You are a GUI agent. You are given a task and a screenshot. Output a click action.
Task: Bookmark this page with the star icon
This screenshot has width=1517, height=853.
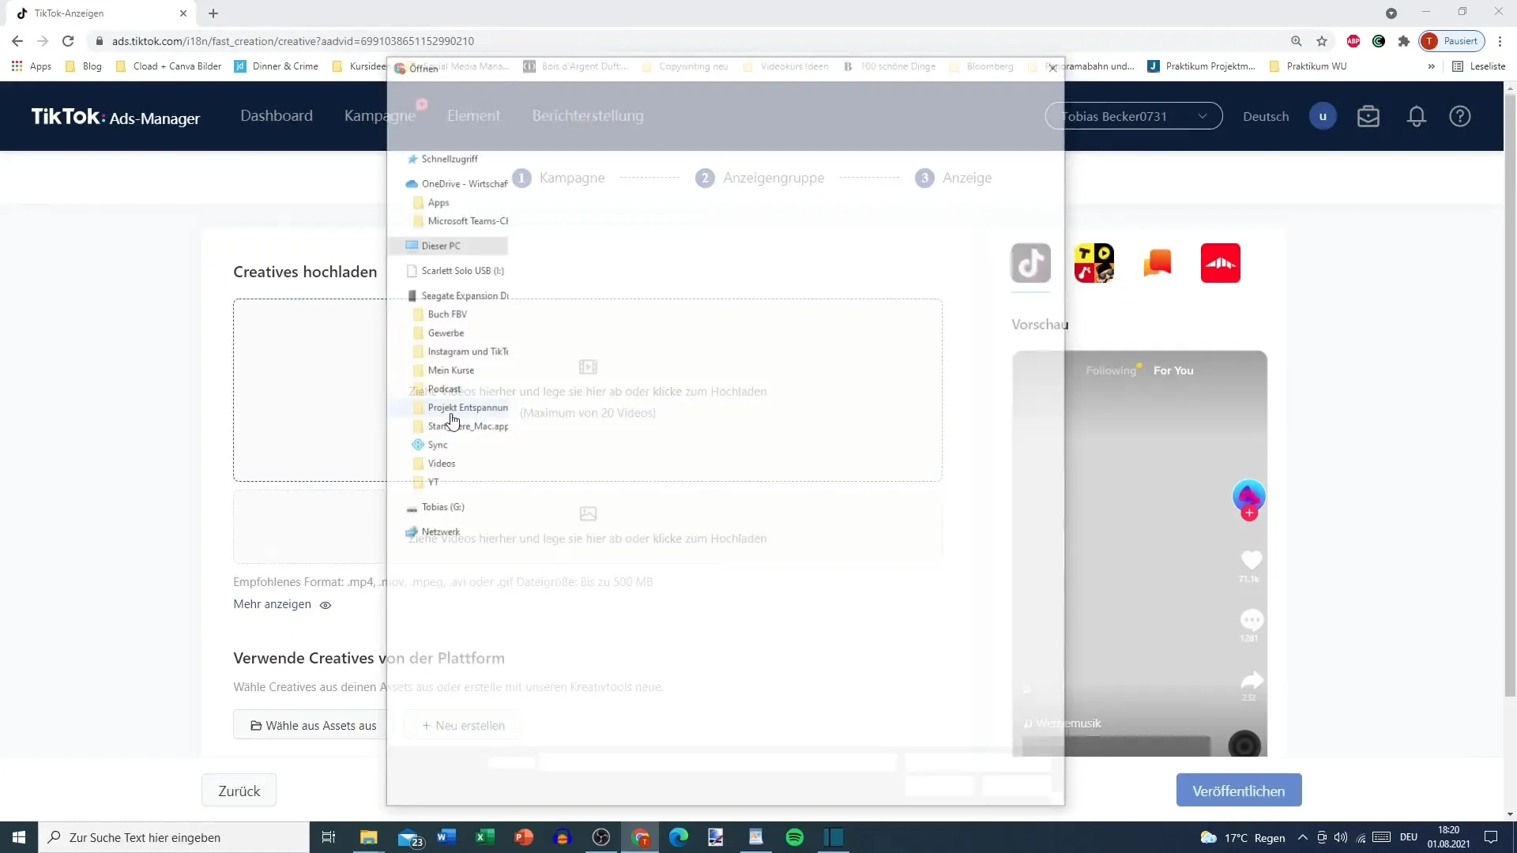coord(1321,41)
